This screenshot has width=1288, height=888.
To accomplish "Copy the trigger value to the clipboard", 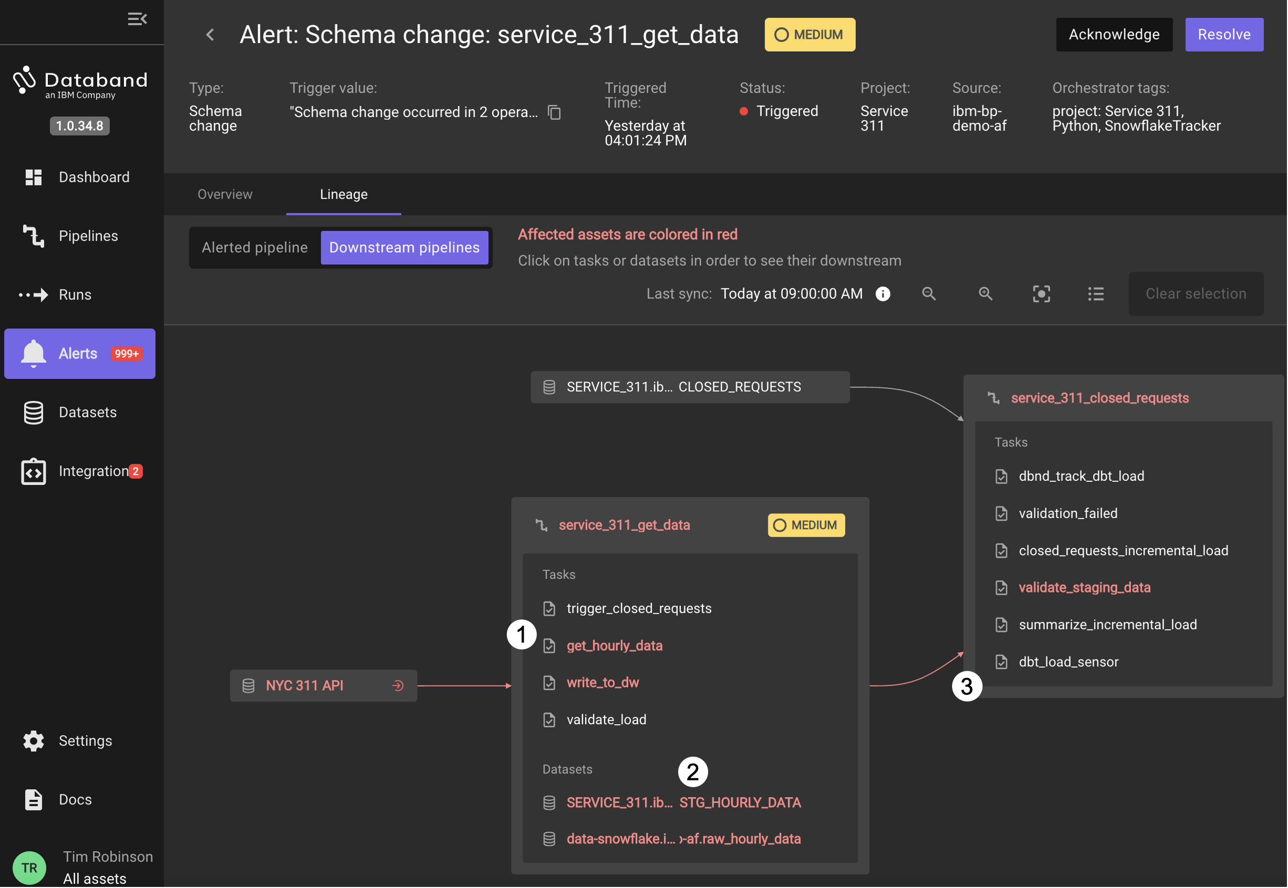I will 555,112.
